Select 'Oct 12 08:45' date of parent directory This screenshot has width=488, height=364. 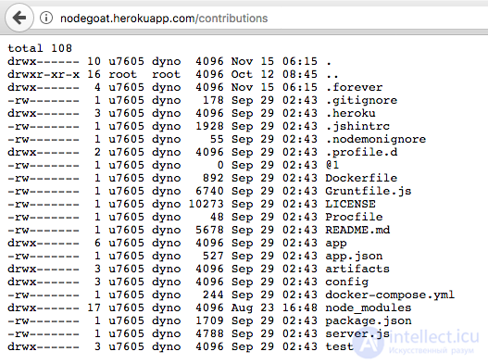tap(274, 74)
